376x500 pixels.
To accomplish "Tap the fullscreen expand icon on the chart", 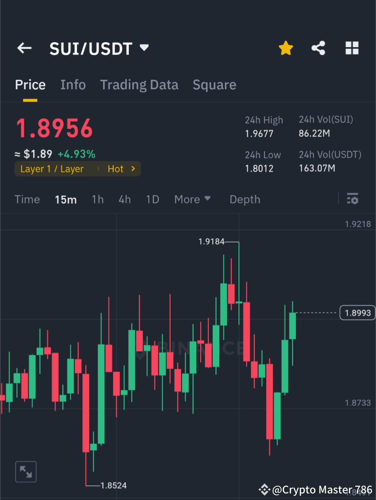I will [26, 471].
